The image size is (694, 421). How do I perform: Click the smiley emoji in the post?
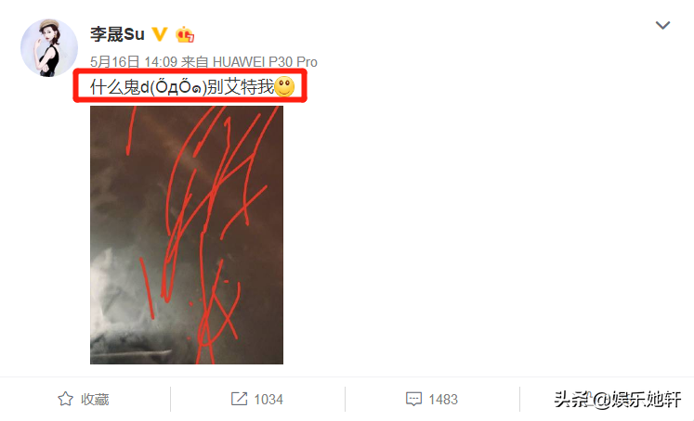tap(284, 86)
